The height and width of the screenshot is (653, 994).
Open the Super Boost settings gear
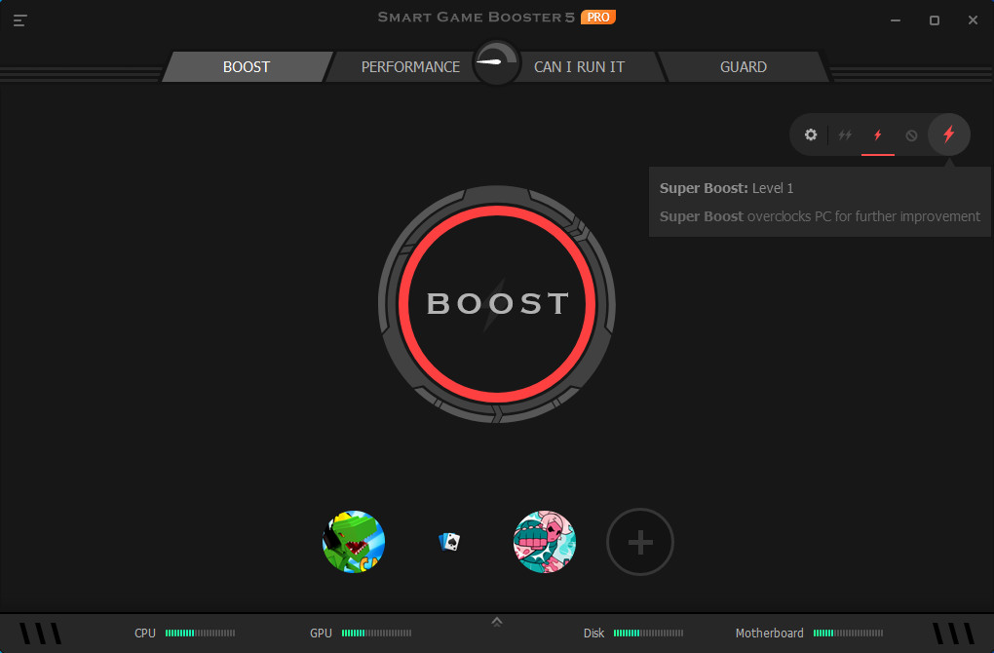[811, 134]
